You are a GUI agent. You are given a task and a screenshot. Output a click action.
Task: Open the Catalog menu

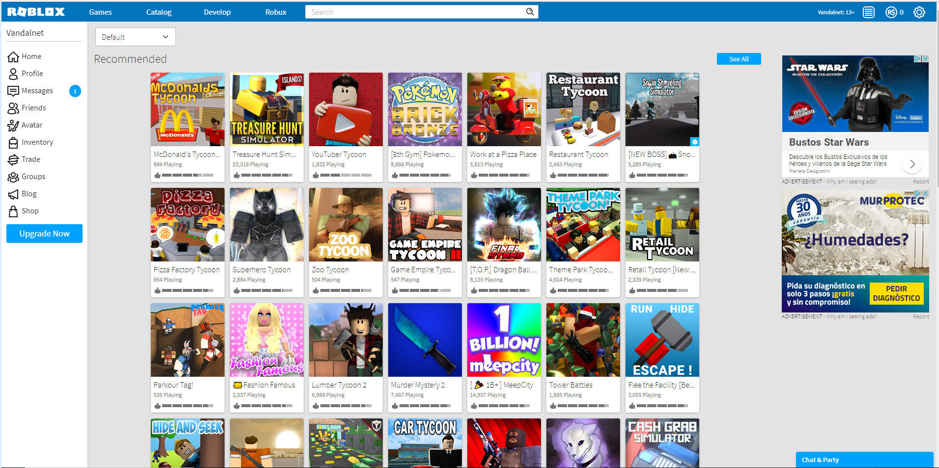point(159,12)
